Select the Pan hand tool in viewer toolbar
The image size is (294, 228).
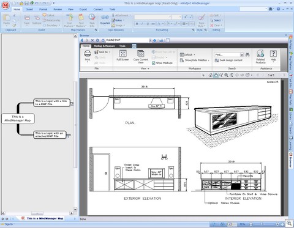(x=216, y=75)
